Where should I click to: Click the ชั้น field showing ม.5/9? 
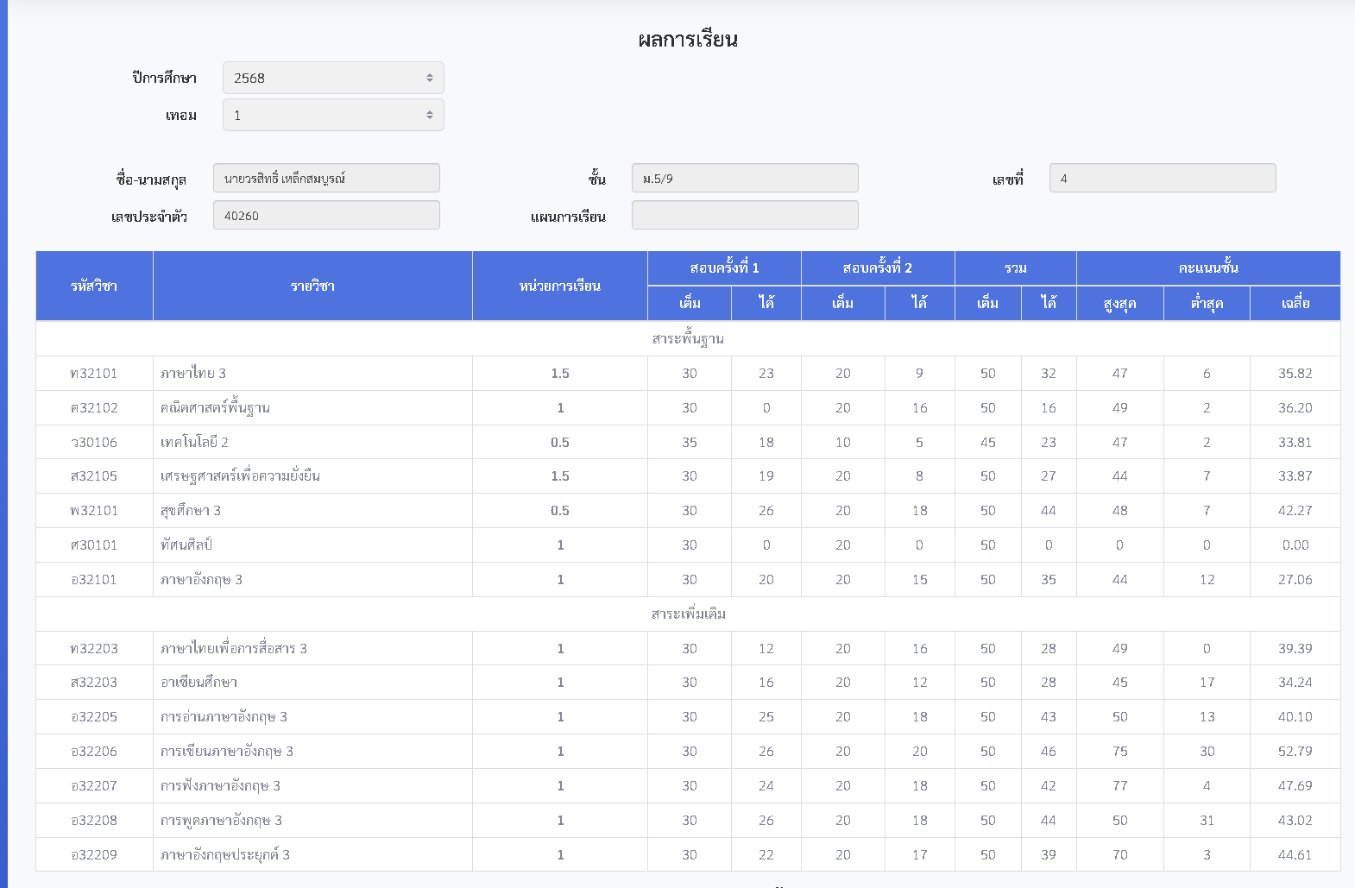[744, 179]
